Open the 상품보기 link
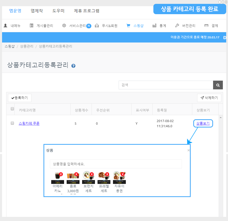The width and height of the screenshot is (228, 221). point(203,123)
